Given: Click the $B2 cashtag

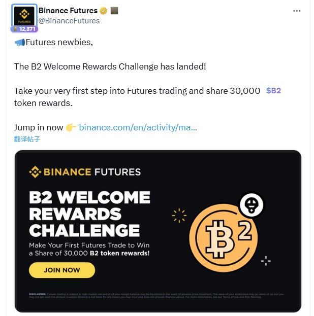Looking at the screenshot, I should [273, 91].
